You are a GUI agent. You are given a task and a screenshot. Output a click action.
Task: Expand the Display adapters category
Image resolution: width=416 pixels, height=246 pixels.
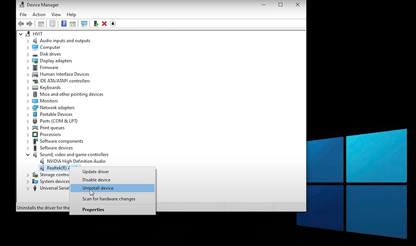coord(28,61)
